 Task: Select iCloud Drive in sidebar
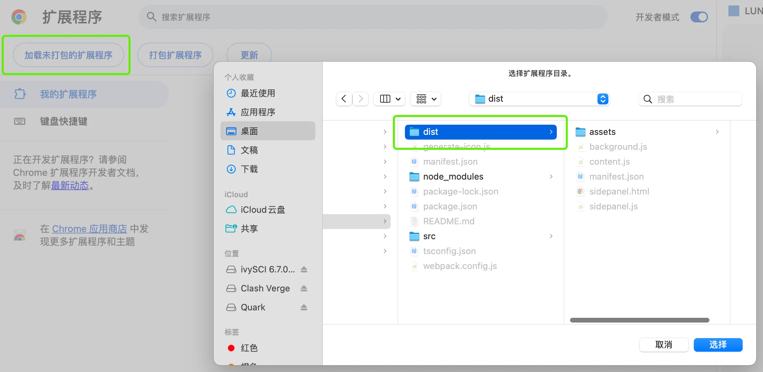pyautogui.click(x=262, y=210)
